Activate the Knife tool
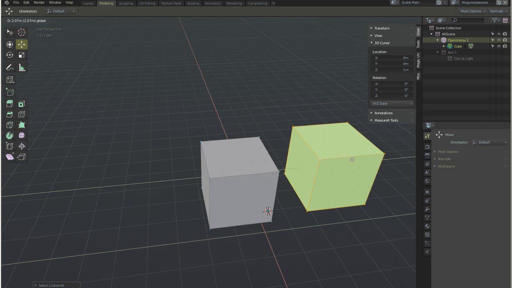The width and height of the screenshot is (512, 288). [x=10, y=125]
